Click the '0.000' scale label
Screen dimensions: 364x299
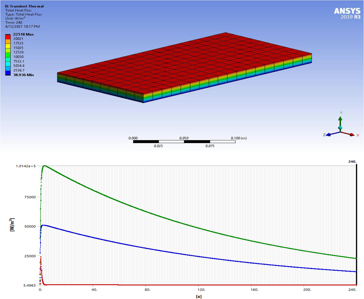pos(133,138)
